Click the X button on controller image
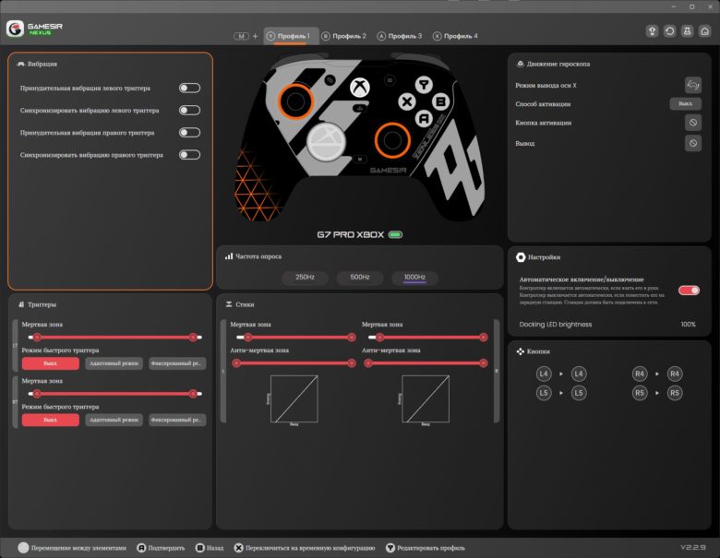 pyautogui.click(x=407, y=101)
